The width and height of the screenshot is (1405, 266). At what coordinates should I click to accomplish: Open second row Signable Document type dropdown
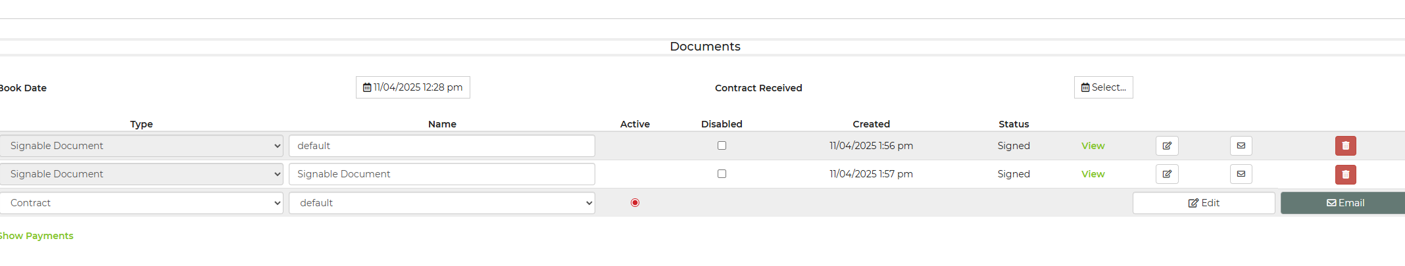coord(141,174)
